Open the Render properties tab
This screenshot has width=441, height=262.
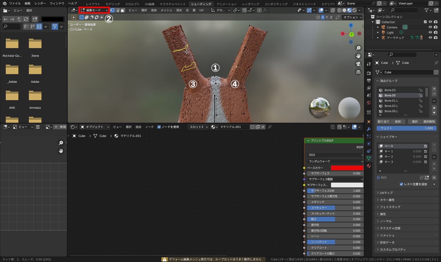point(369,73)
